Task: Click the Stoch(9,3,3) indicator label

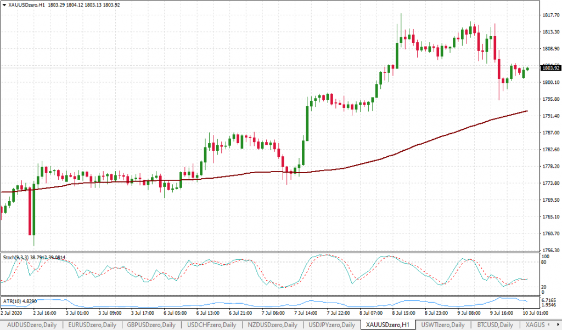Action: click(x=34, y=257)
